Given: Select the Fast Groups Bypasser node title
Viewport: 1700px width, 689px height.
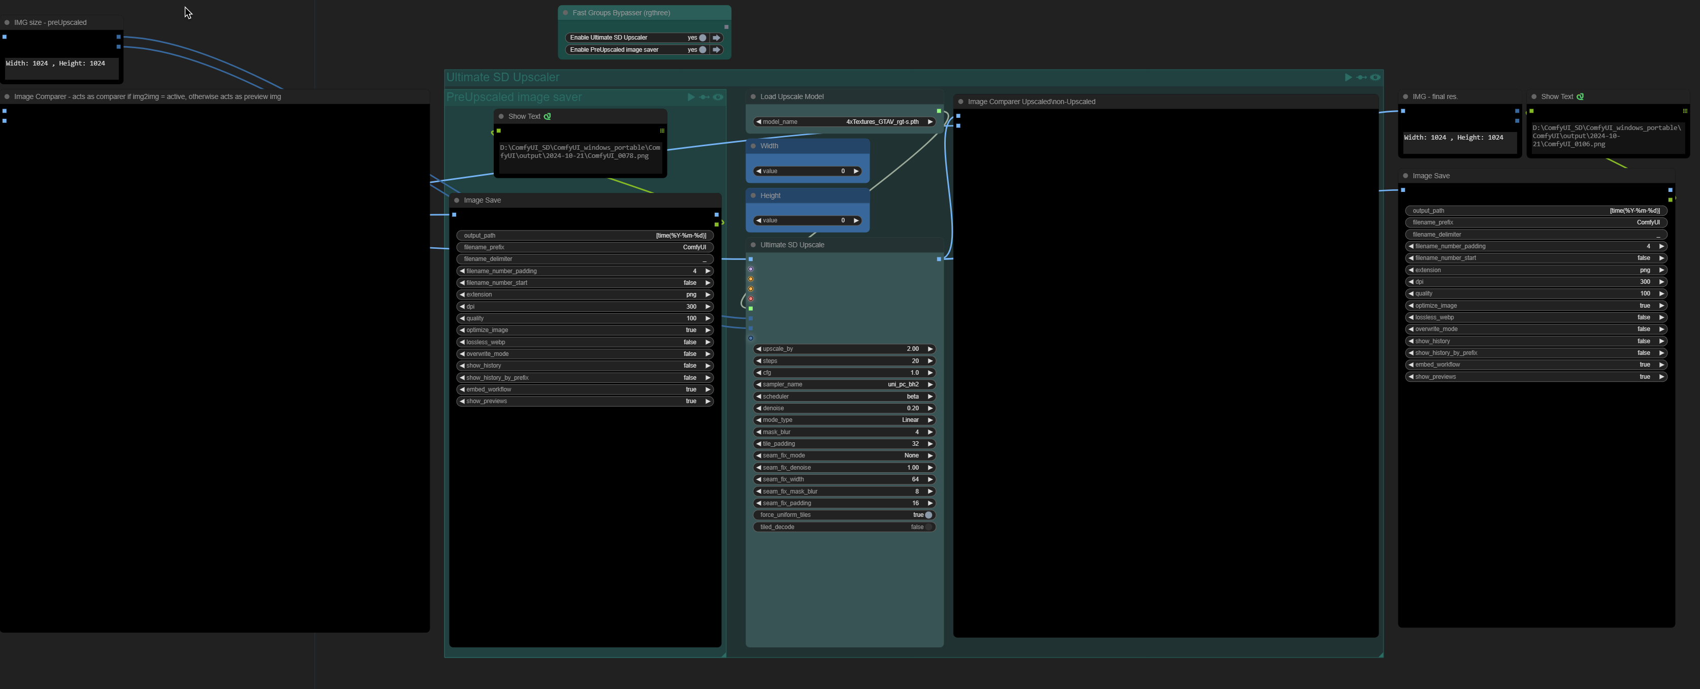Looking at the screenshot, I should 621,13.
